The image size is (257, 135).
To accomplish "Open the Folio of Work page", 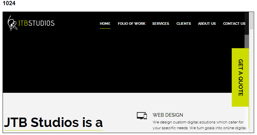I will pyautogui.click(x=131, y=24).
